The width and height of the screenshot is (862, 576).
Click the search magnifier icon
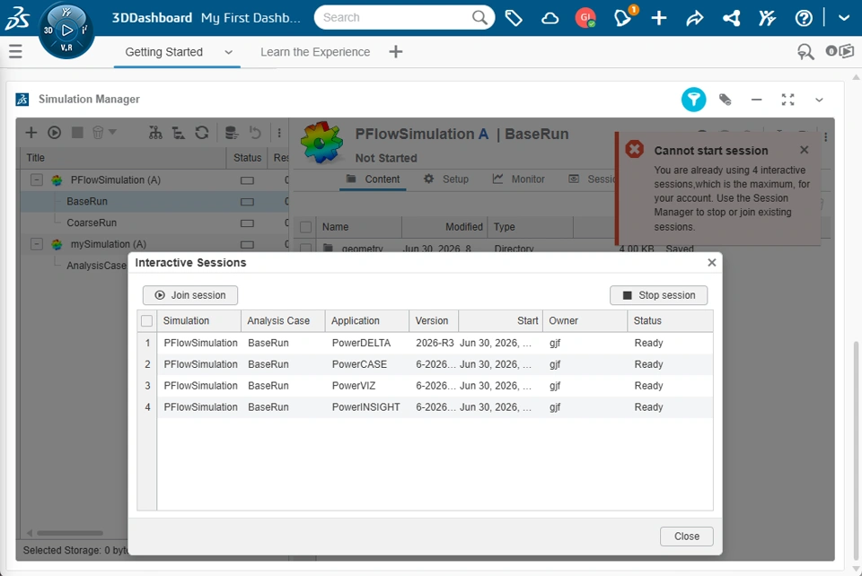479,18
